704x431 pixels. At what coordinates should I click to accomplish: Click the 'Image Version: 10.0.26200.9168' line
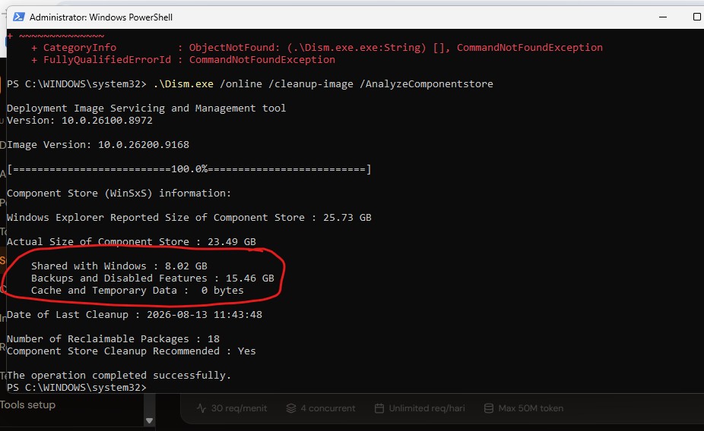[98, 144]
